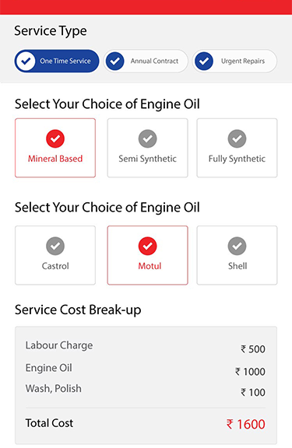Click the Total Cost 1600 amount

tap(245, 425)
